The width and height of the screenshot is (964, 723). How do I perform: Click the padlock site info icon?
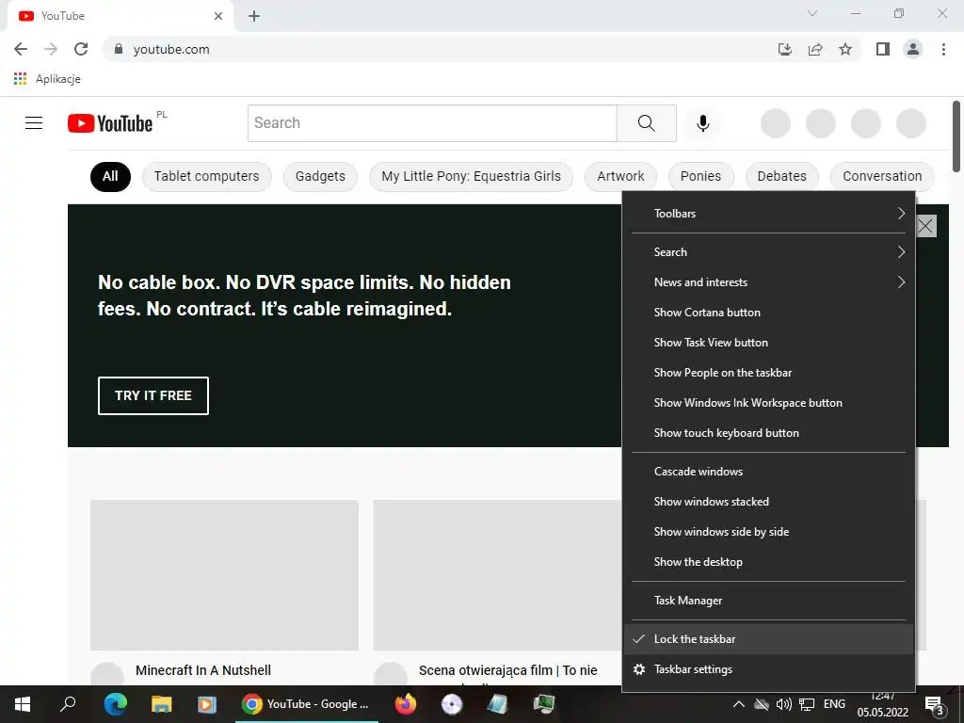click(x=119, y=49)
